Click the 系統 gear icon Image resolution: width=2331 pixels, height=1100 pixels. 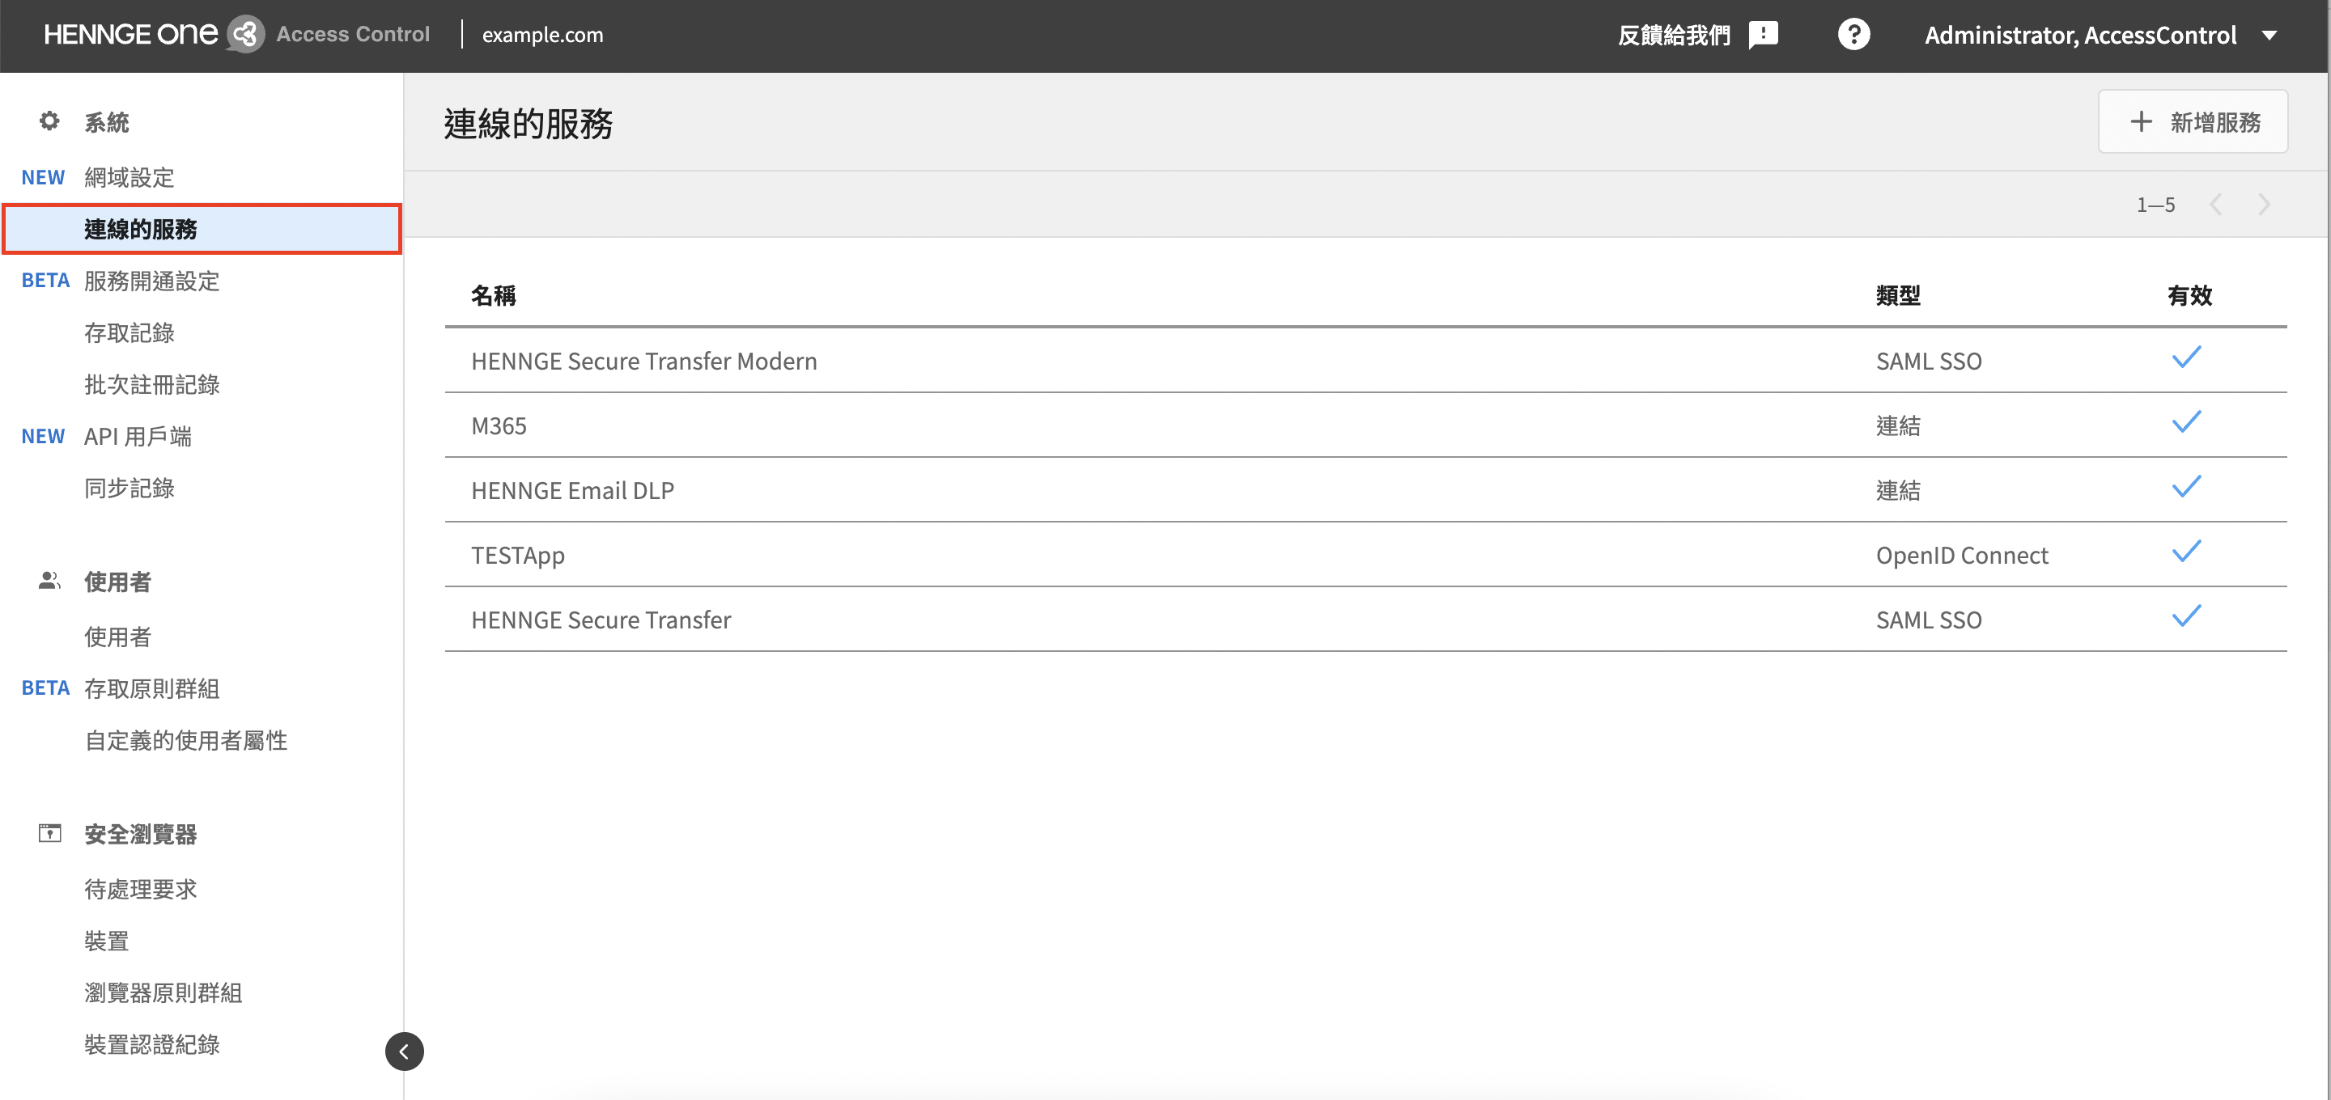(x=49, y=121)
